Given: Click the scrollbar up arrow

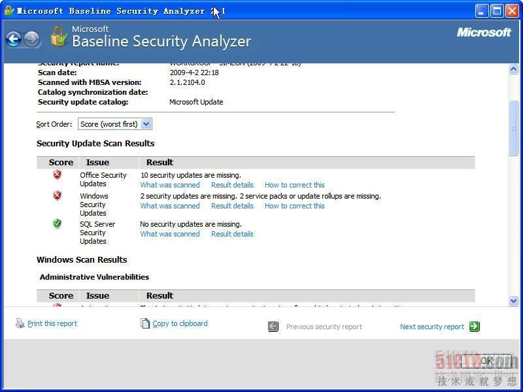Looking at the screenshot, I should pyautogui.click(x=513, y=69).
